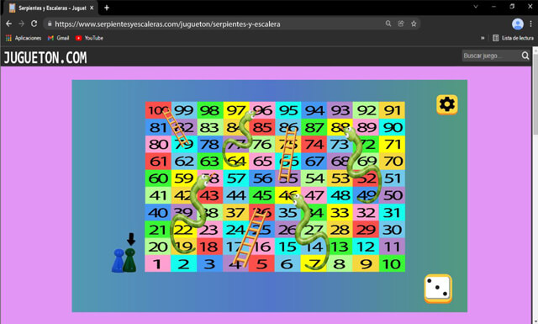Click board square 1
538x324 pixels.
[157, 264]
